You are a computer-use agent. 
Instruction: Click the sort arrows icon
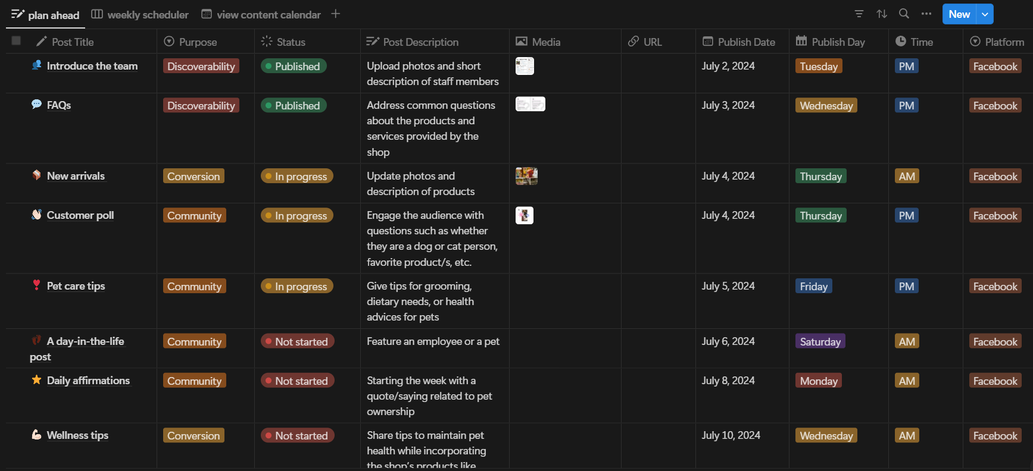(882, 14)
